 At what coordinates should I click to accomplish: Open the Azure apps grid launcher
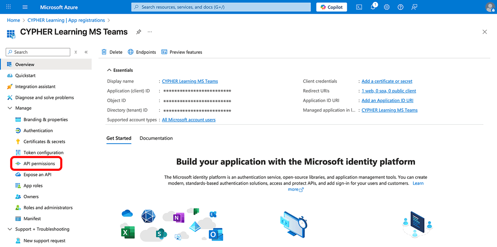[x=9, y=7]
